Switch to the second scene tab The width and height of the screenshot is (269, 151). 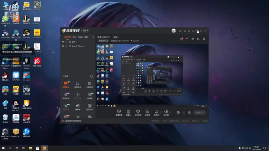[74, 37]
